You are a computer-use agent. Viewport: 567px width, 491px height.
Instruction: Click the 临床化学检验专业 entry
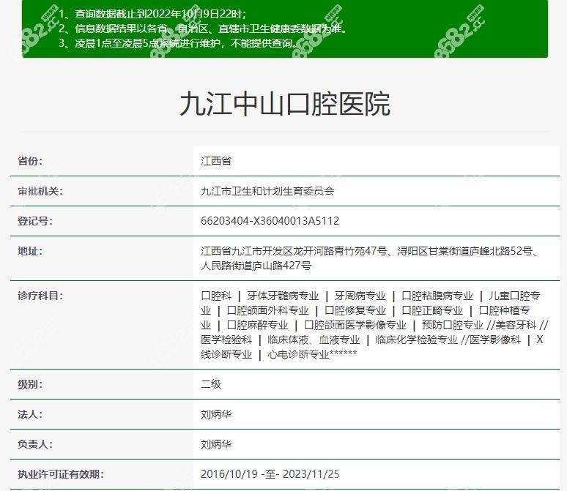coord(416,340)
